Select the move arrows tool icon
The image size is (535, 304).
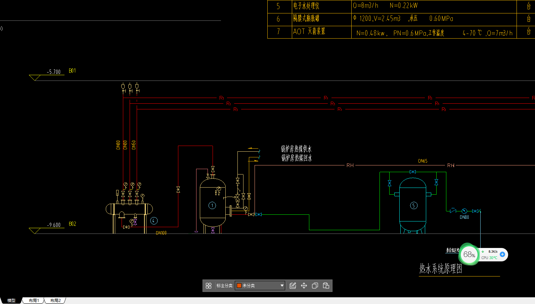pos(304,286)
